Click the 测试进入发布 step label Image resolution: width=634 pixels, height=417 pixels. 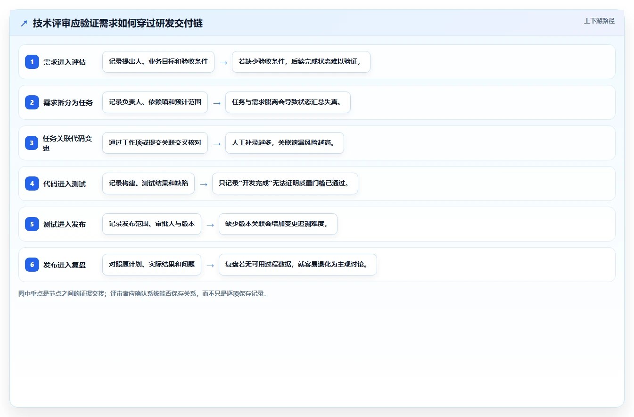coord(65,224)
